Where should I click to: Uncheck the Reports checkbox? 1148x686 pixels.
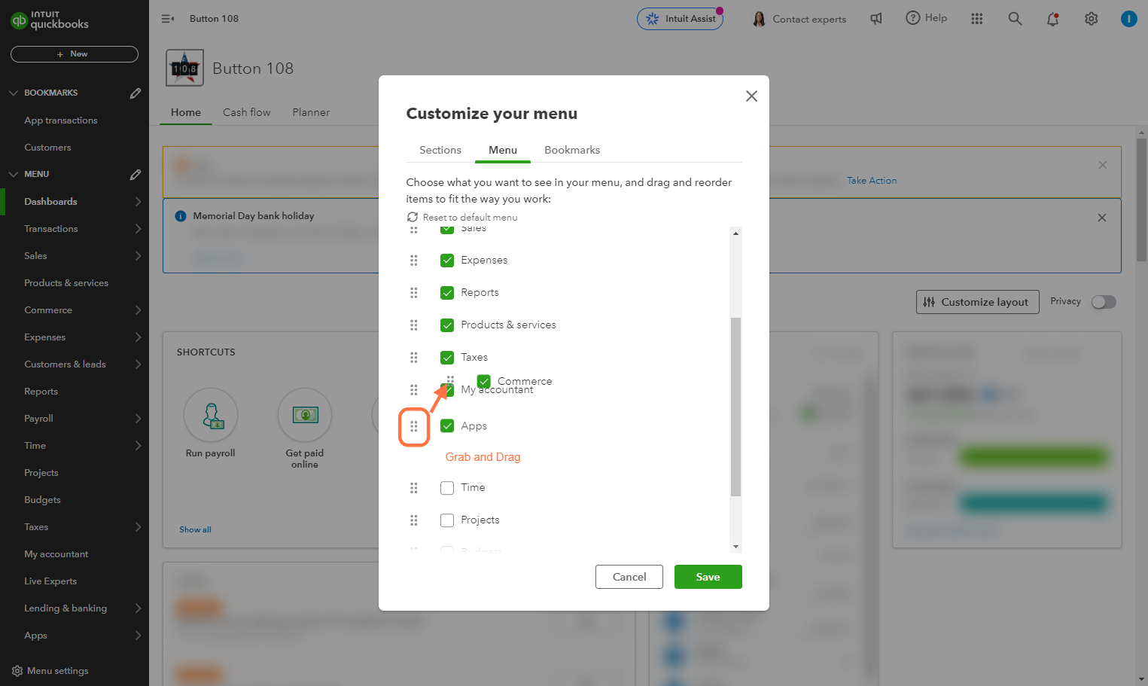[447, 293]
